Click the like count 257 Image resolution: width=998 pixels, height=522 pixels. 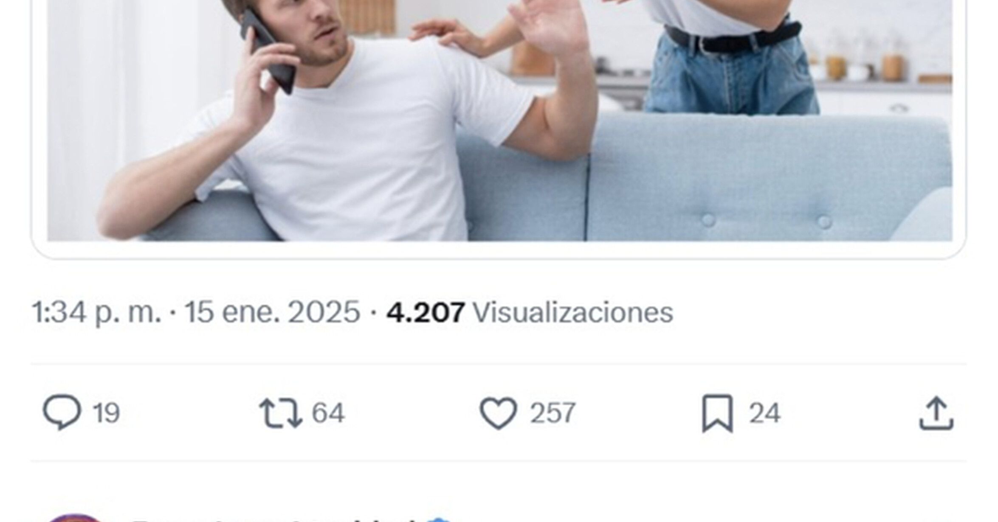(553, 413)
